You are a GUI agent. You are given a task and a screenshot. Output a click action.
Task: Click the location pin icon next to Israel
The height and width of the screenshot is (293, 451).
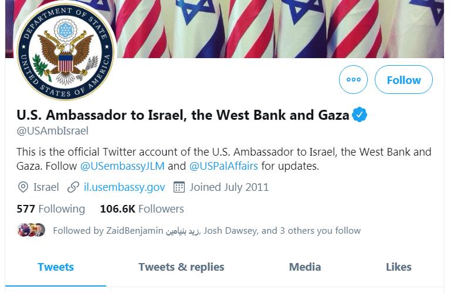[x=23, y=187]
